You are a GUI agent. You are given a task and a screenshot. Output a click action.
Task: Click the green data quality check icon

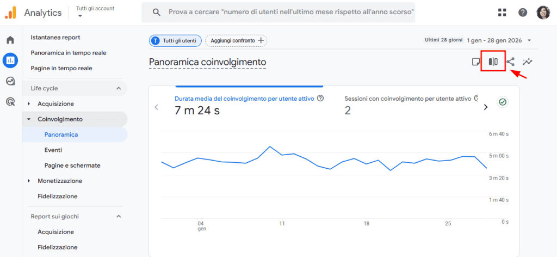[x=503, y=102]
